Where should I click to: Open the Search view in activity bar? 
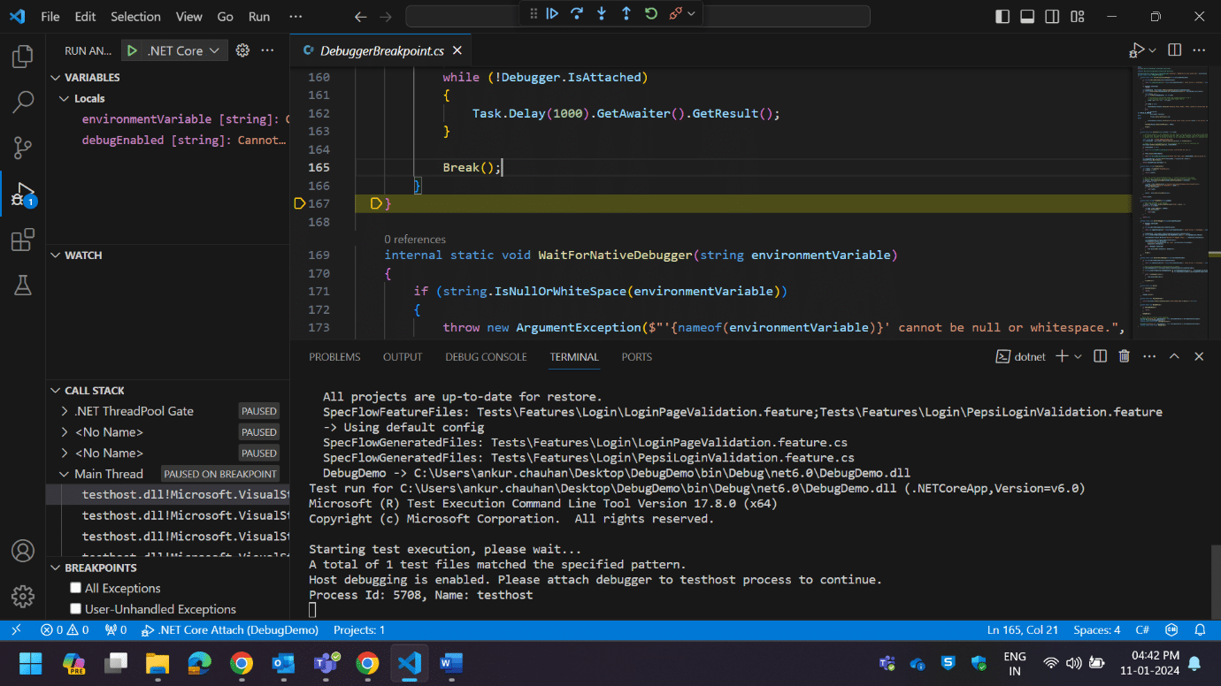point(22,102)
